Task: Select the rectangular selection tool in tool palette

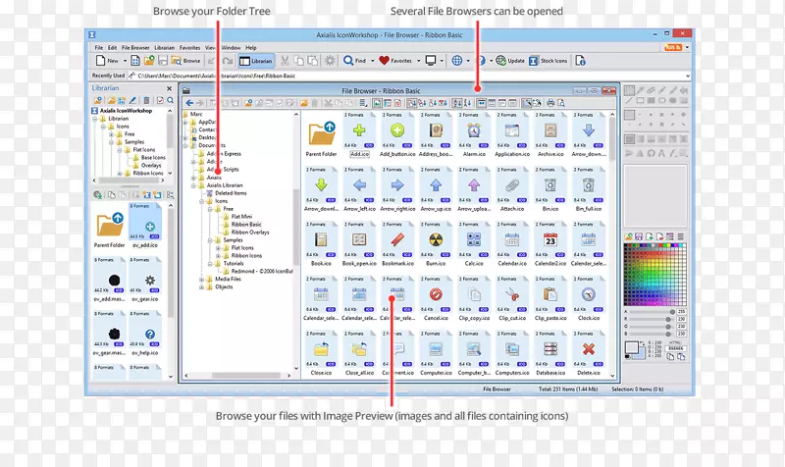Action: click(x=629, y=90)
